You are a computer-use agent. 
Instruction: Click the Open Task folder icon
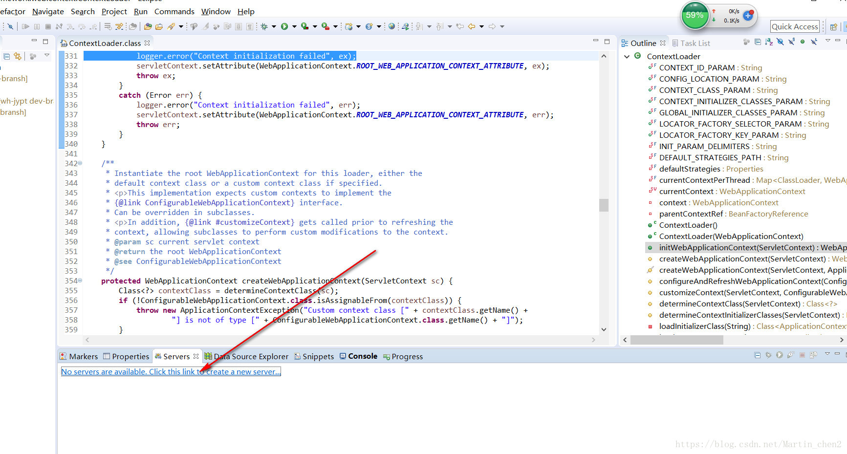[159, 26]
